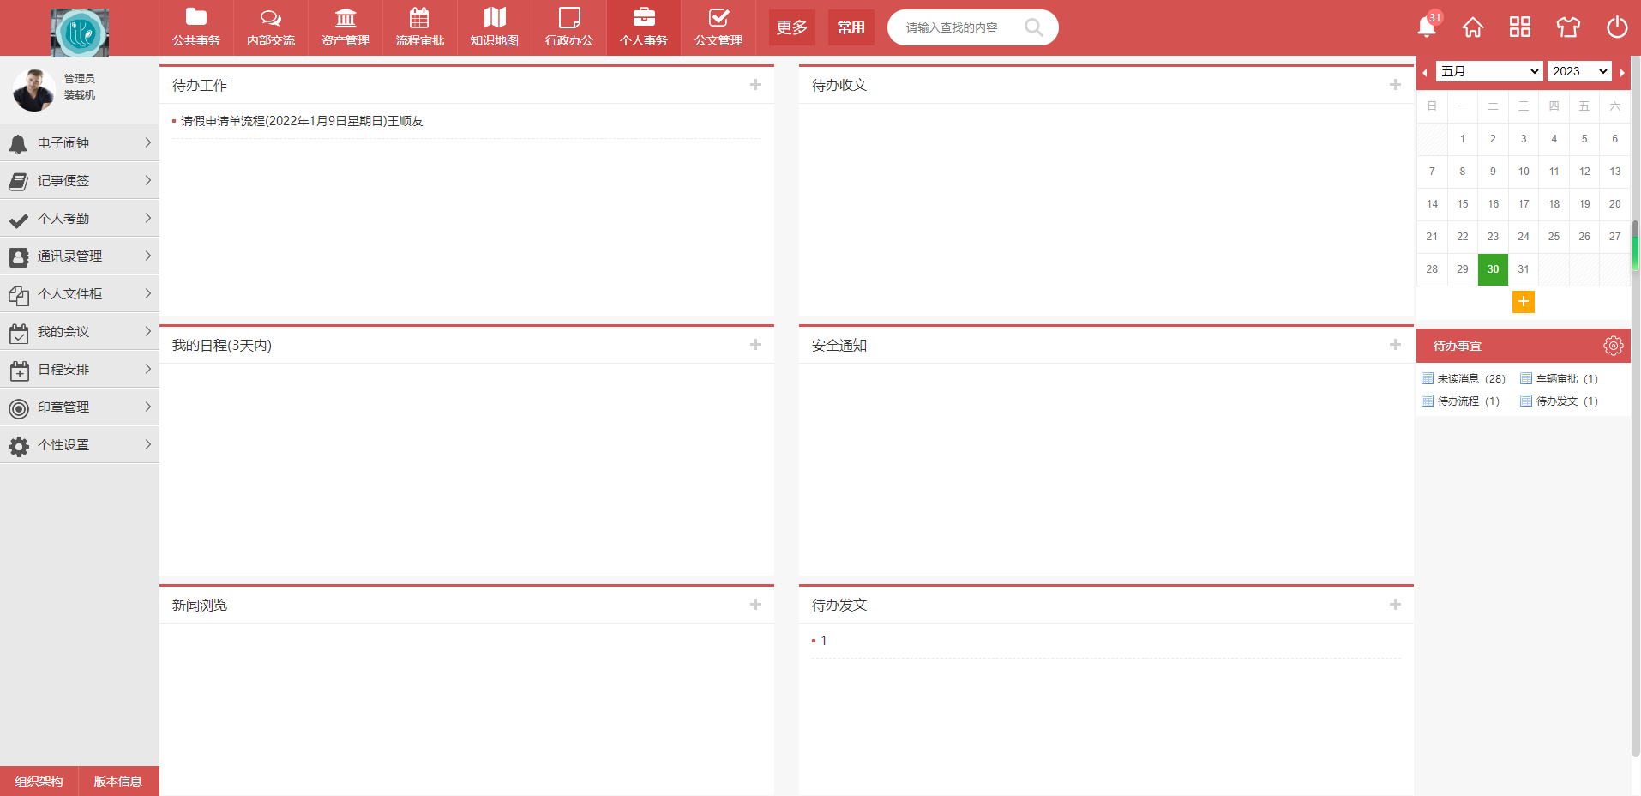Open the 待办事宜 settings gear
1641x796 pixels.
point(1613,346)
